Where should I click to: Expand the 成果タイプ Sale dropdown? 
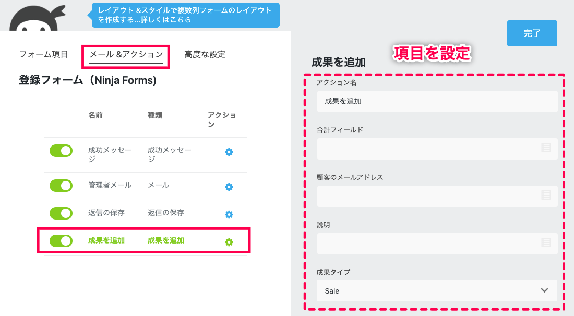(437, 291)
